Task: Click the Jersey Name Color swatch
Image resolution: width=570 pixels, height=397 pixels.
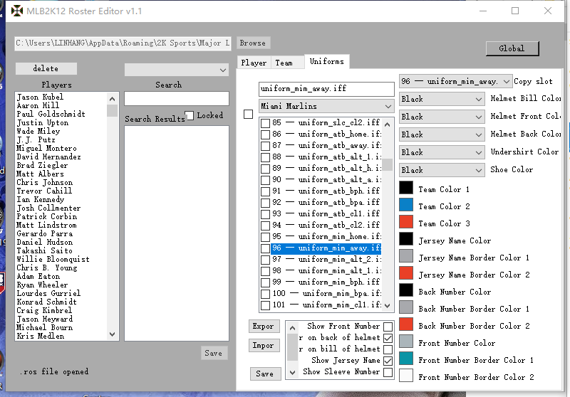Action: [x=406, y=239]
